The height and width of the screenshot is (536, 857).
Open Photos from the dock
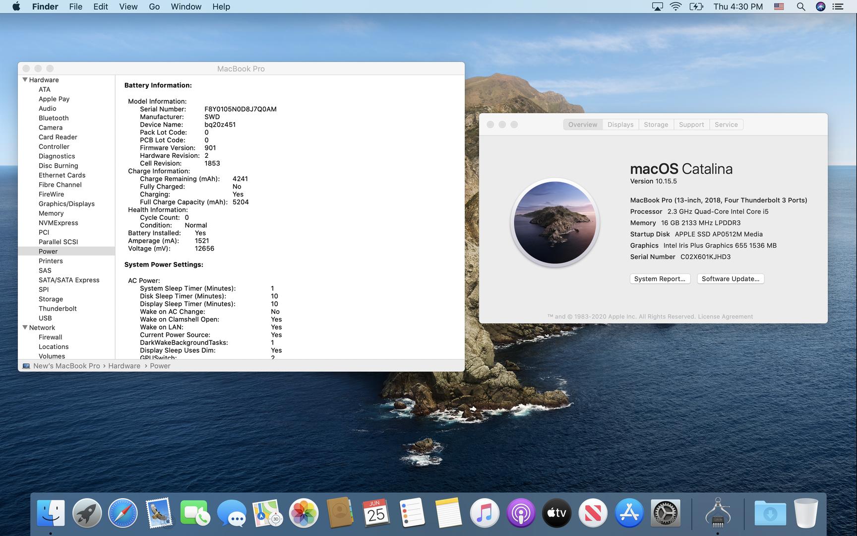coord(304,513)
